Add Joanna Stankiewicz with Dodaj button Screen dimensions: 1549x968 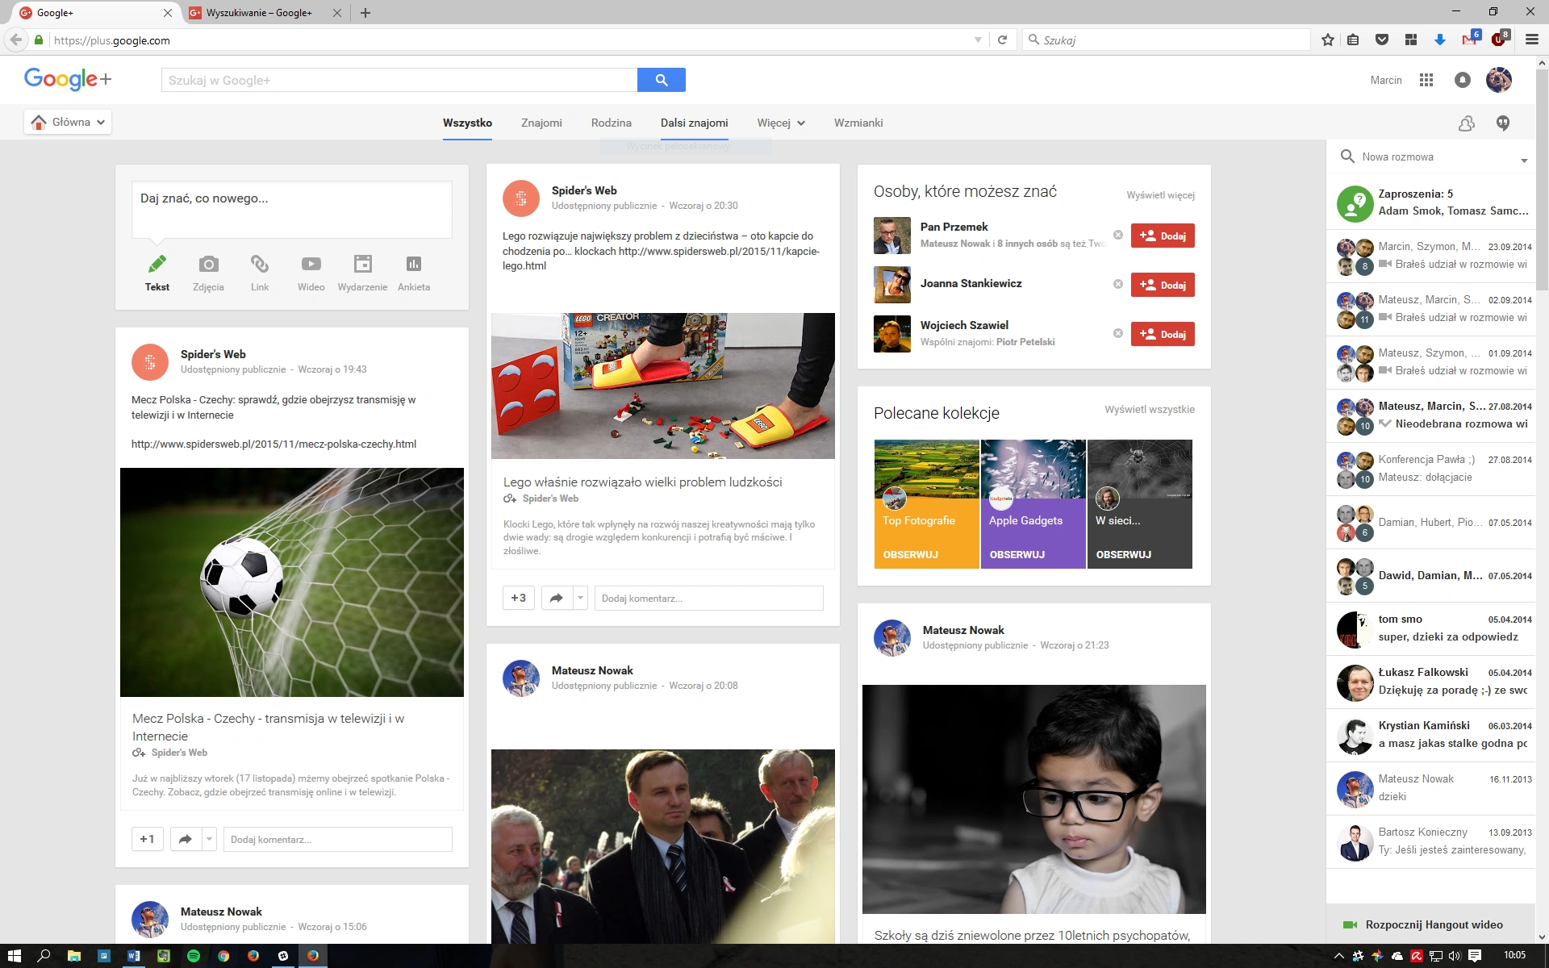pyautogui.click(x=1163, y=285)
